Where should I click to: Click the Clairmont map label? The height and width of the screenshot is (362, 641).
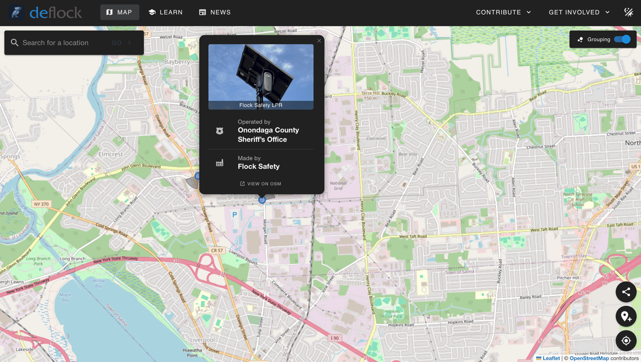click(376, 139)
